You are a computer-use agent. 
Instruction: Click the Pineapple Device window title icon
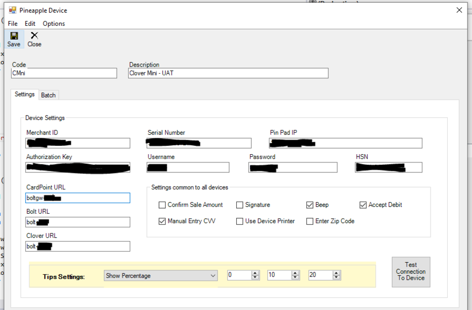[12, 10]
